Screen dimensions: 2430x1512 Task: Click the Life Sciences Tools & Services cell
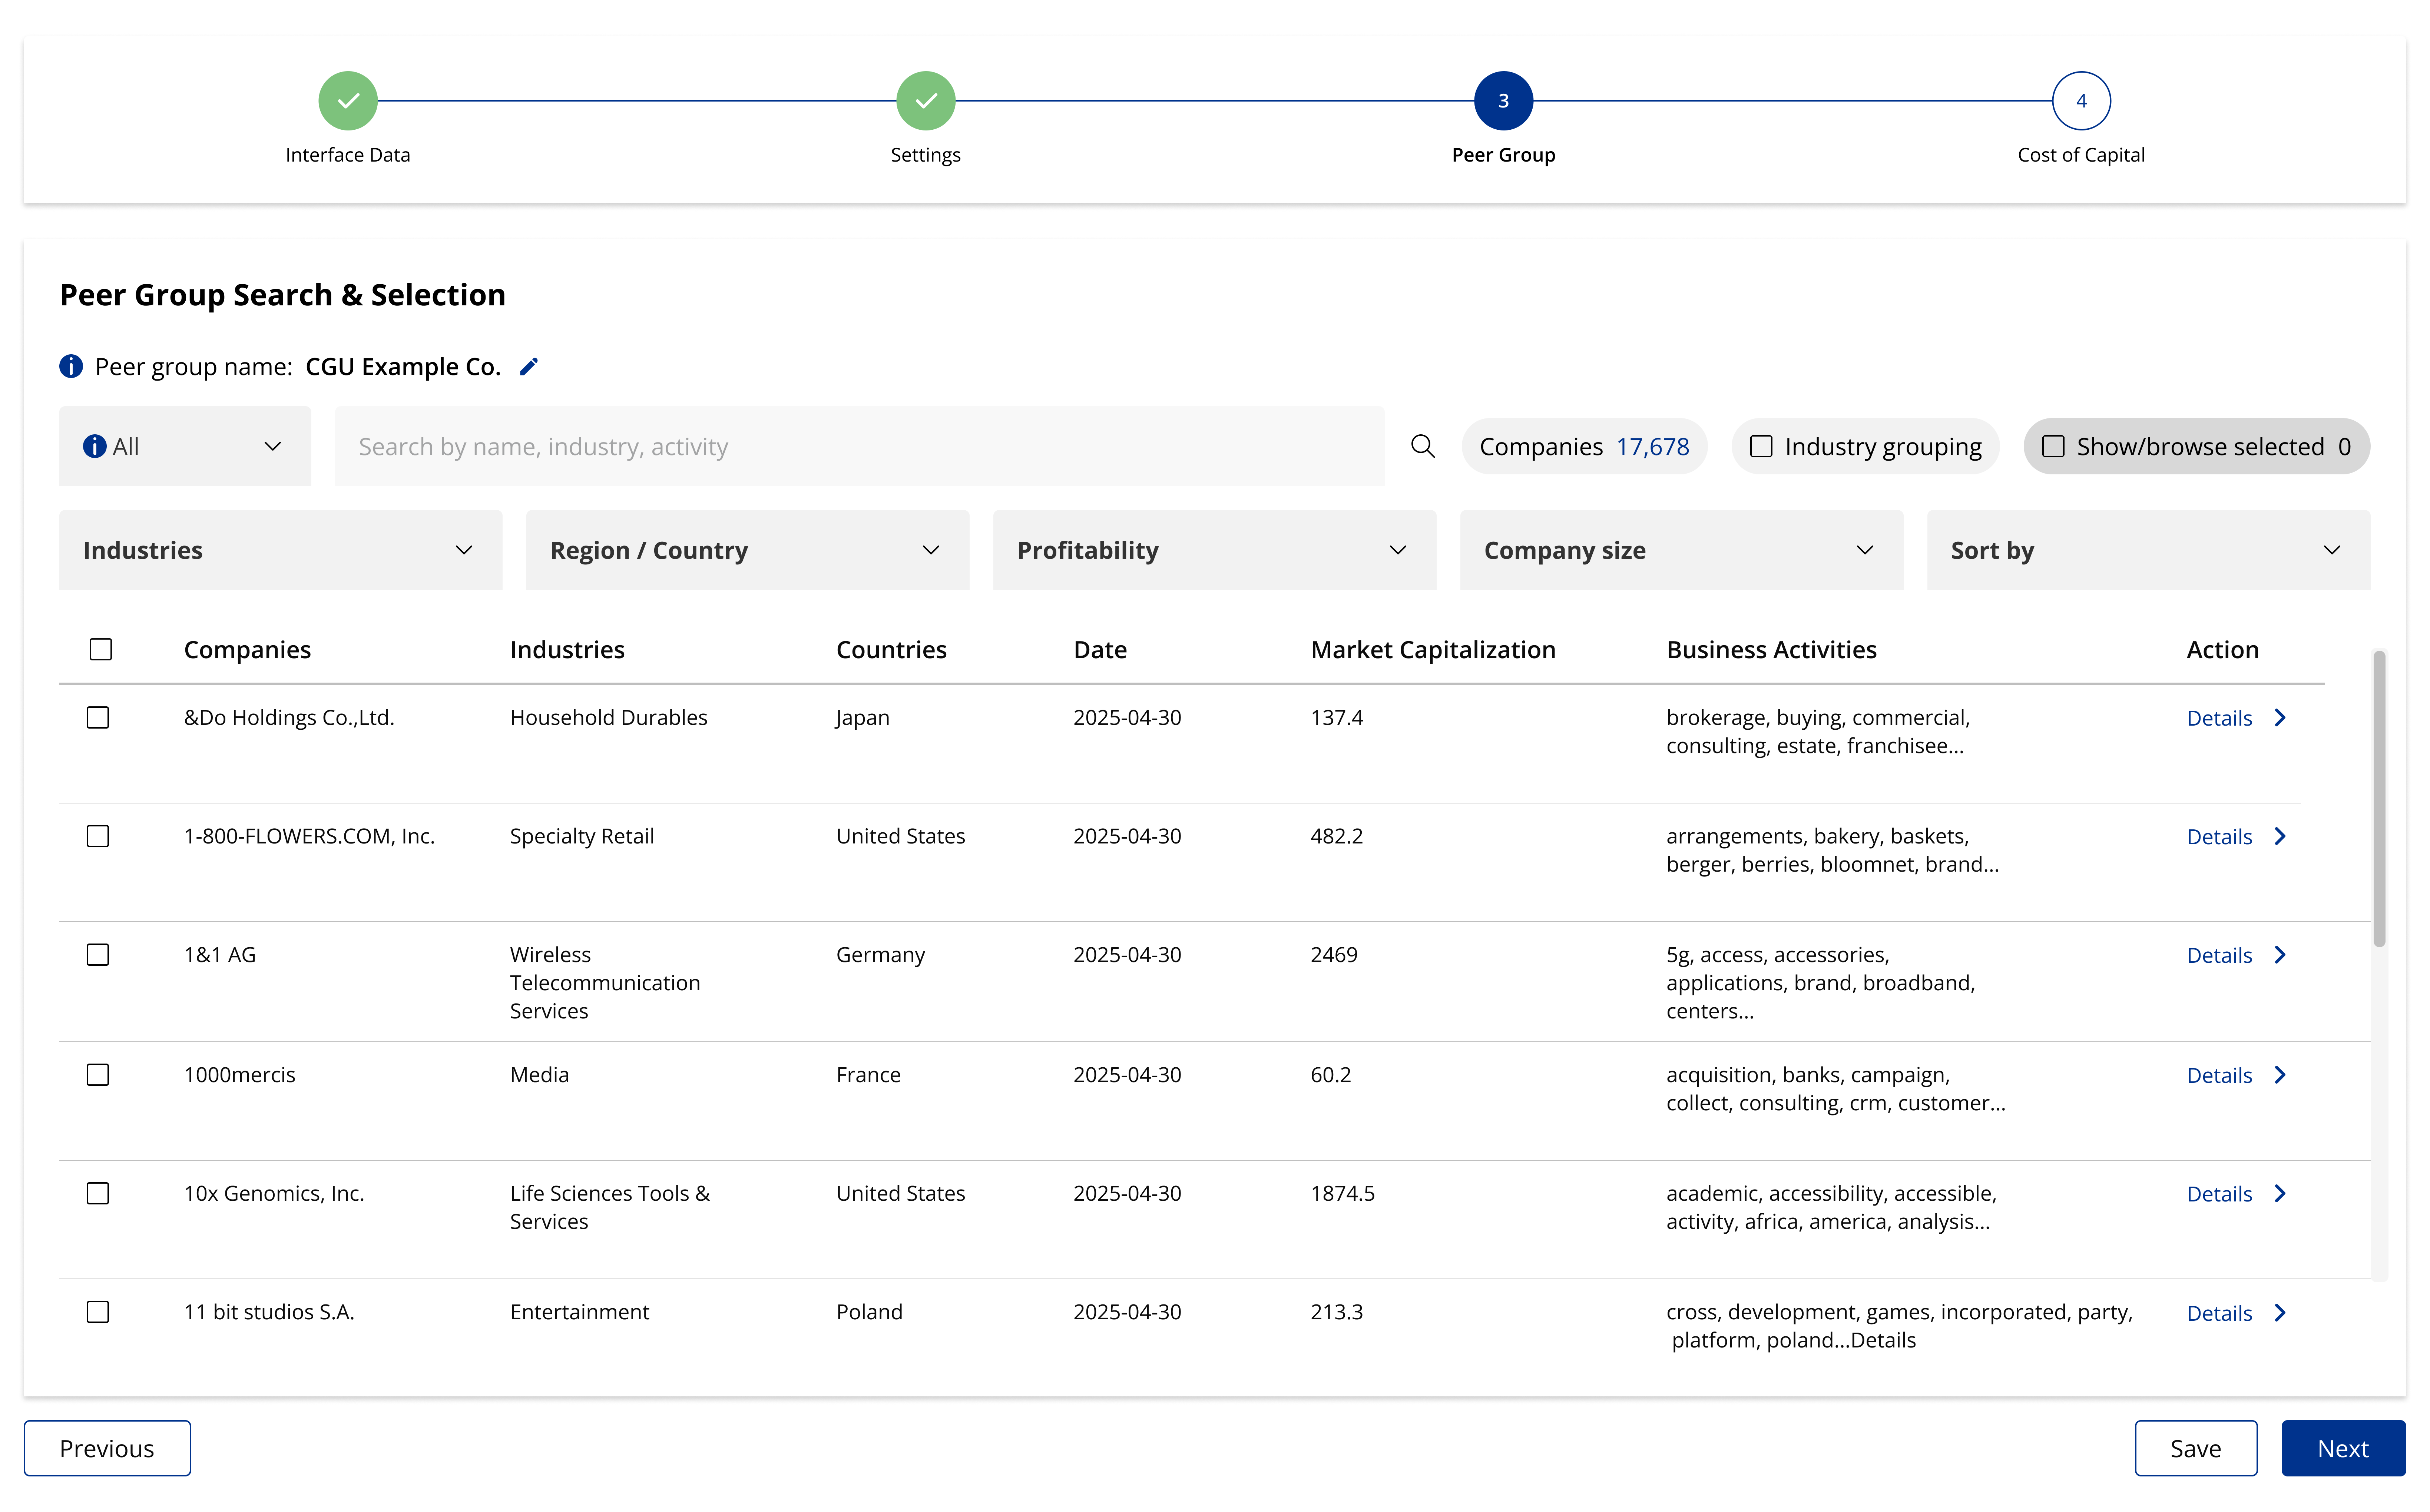tap(610, 1207)
